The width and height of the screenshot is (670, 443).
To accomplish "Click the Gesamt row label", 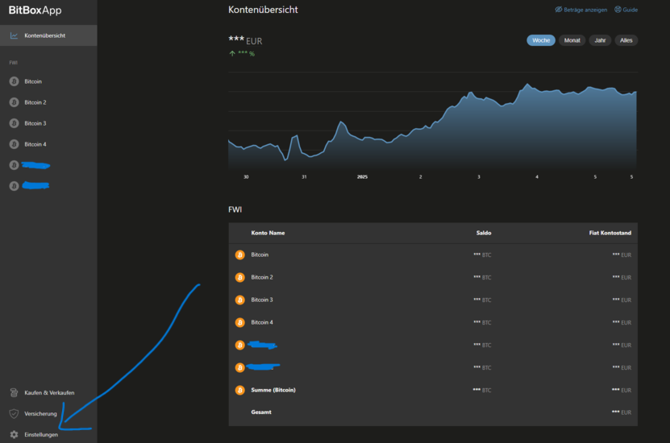I will point(261,412).
